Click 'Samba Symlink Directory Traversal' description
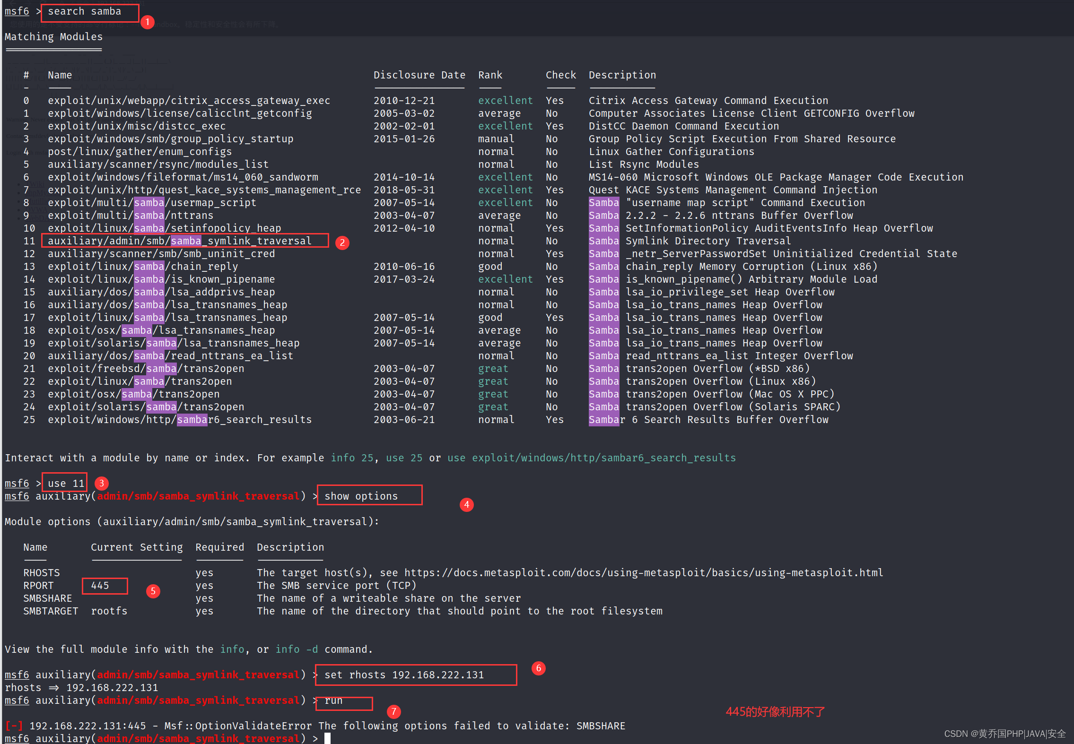 point(690,241)
